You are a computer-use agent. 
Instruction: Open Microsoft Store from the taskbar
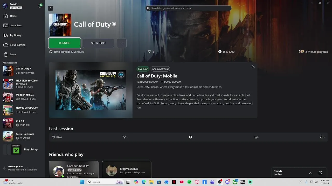tap(159, 182)
